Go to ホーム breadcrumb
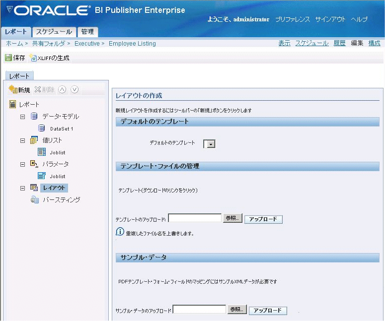385x321 pixels. pos(14,44)
